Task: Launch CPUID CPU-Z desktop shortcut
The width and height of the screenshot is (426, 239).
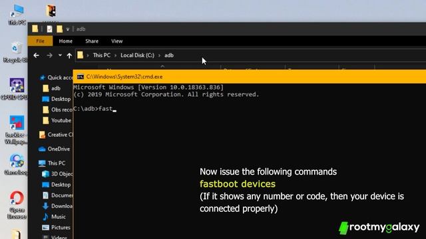Action: 16,89
